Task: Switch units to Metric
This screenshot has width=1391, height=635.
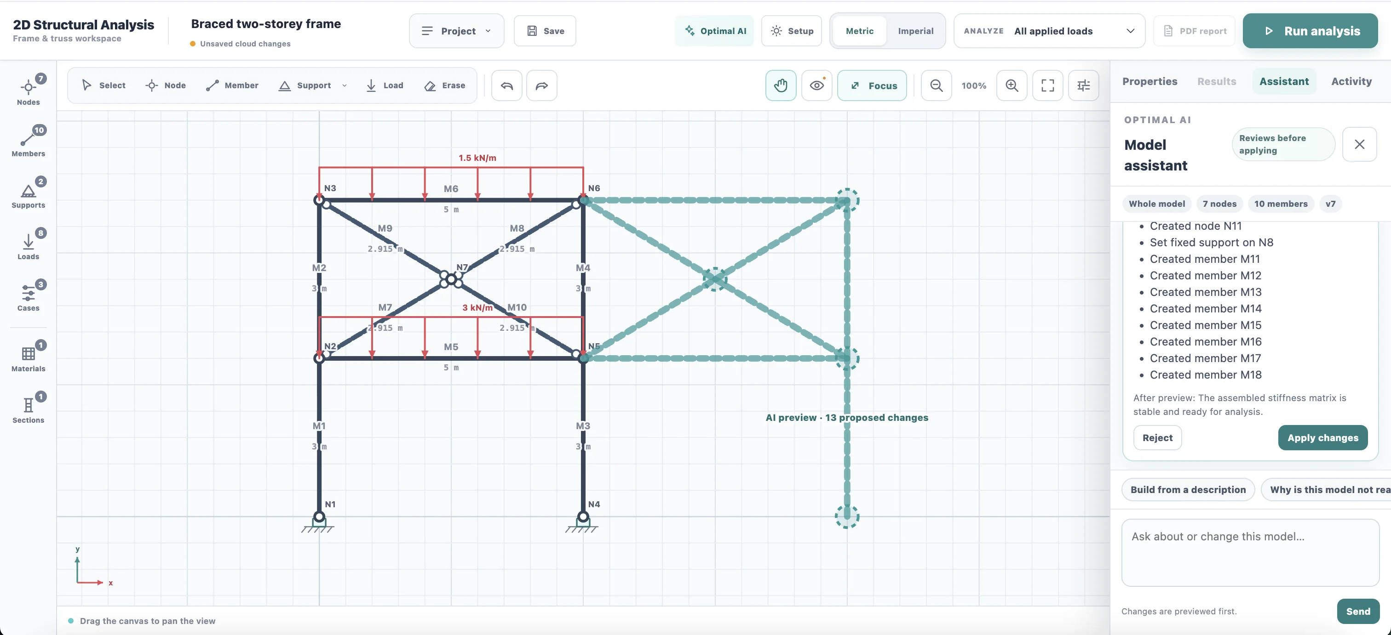Action: 859,31
